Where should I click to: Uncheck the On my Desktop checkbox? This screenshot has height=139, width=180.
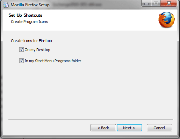pyautogui.click(x=21, y=50)
